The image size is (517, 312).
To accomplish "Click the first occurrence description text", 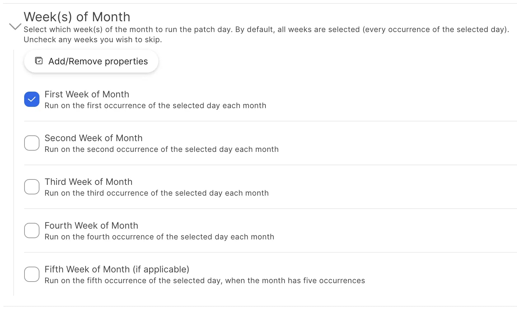I will pos(155,106).
